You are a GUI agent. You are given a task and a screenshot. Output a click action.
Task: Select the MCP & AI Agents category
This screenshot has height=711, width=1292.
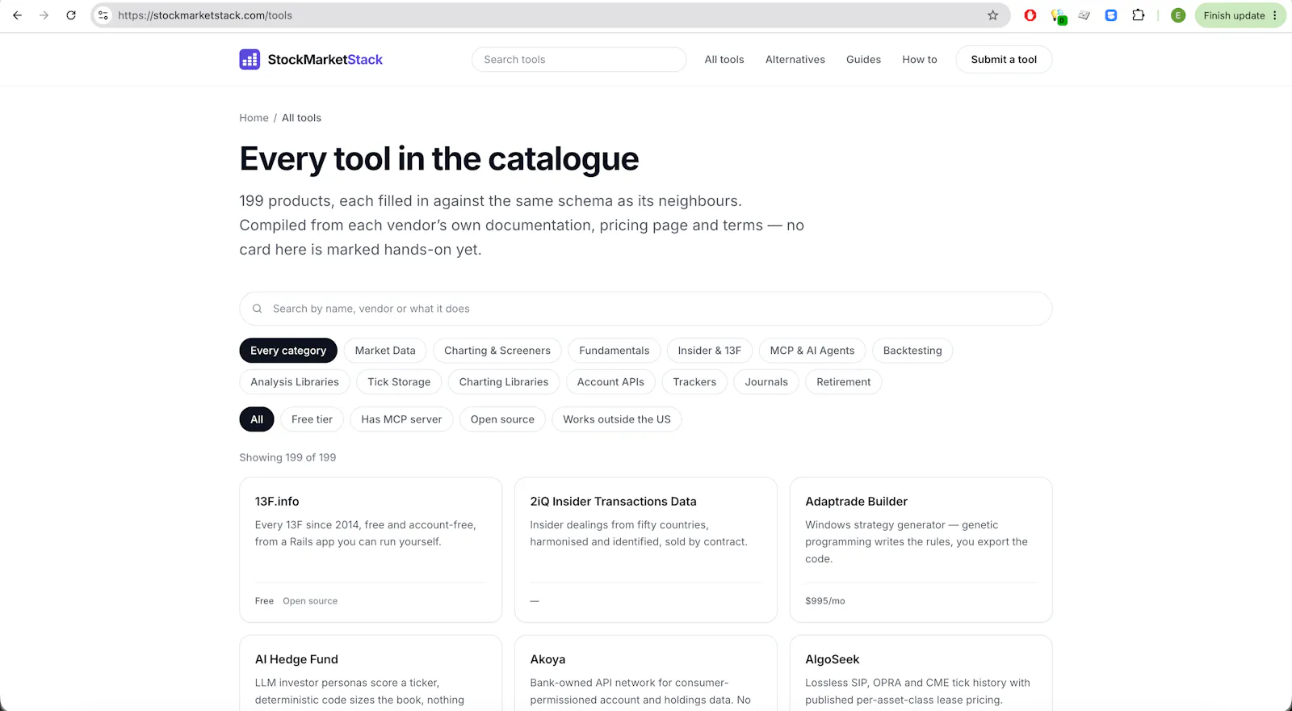(812, 351)
